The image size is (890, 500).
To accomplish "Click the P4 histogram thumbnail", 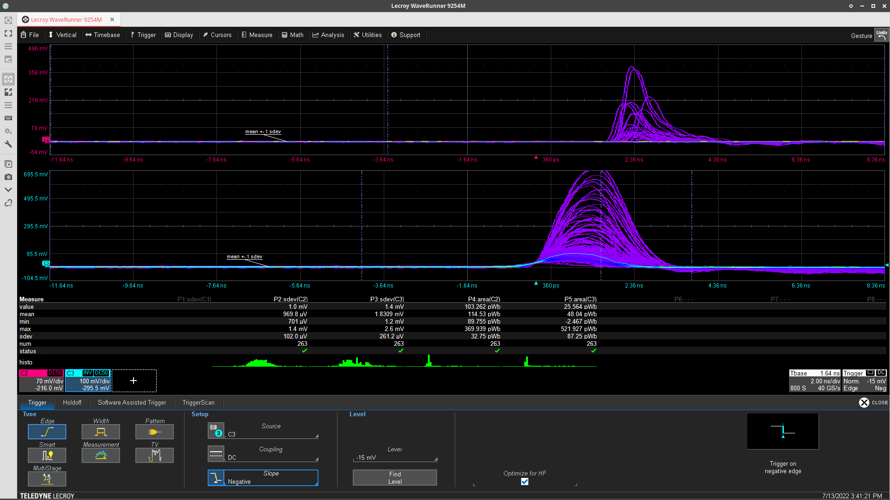I will [x=453, y=362].
